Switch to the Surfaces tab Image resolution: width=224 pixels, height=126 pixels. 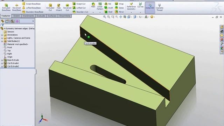tap(52, 16)
